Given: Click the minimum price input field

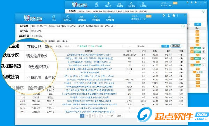Looking at the screenshot, I should tap(126, 46).
